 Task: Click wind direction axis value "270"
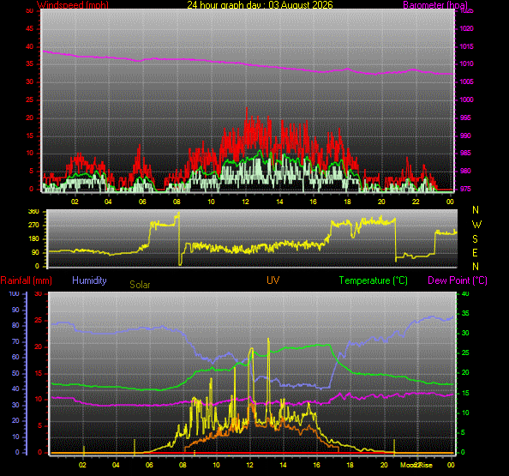tap(33, 225)
